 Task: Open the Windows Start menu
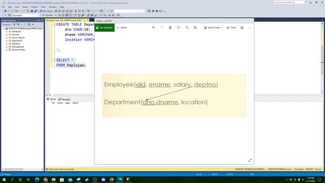tap(4, 179)
